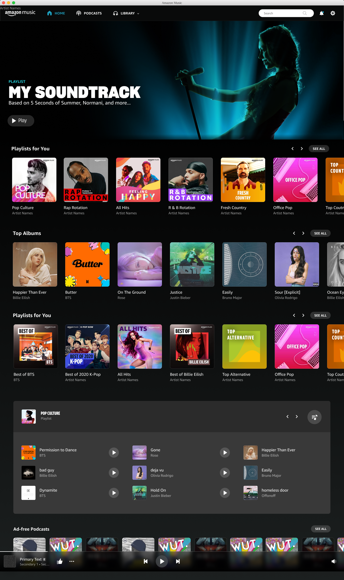Play Dynamite by BTS
This screenshot has width=344, height=580.
[114, 493]
